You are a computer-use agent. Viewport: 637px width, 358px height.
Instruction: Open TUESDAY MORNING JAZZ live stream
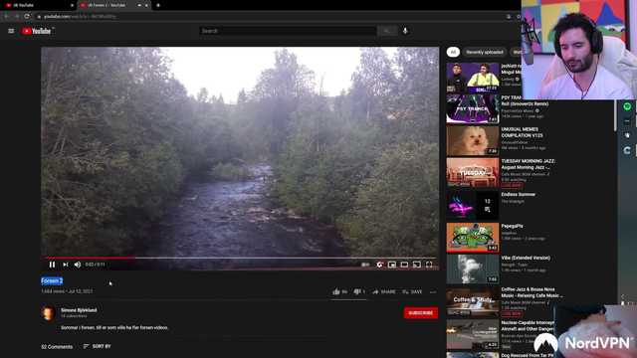coord(528,164)
